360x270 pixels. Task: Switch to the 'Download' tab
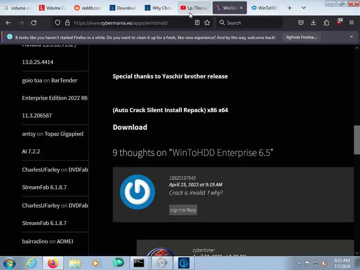(x=123, y=8)
